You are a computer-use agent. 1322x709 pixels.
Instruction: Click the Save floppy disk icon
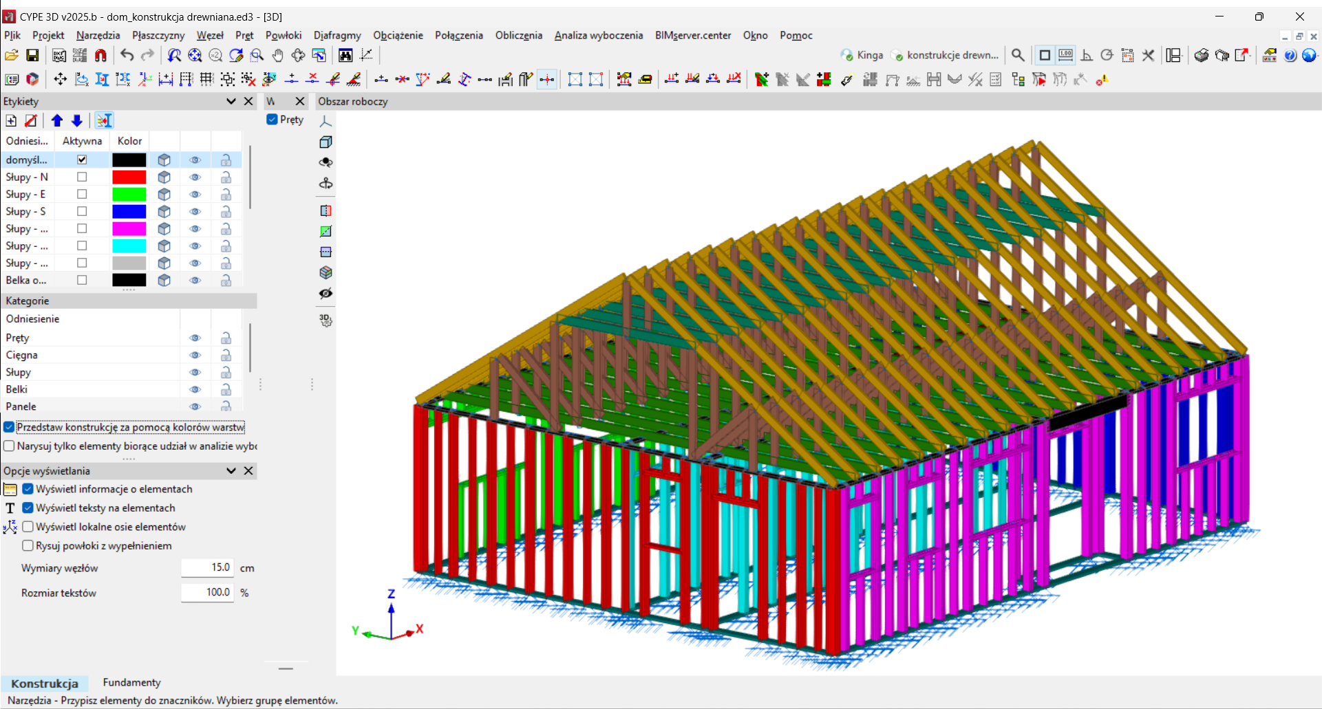[x=32, y=56]
